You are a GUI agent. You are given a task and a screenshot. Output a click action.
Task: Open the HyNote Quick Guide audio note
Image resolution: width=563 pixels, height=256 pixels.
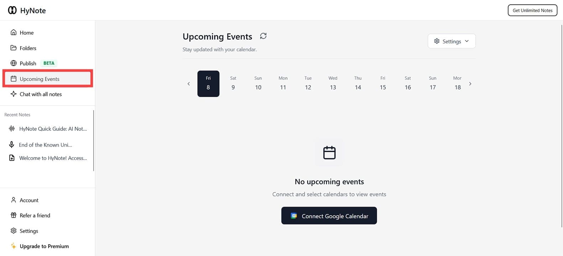point(48,129)
